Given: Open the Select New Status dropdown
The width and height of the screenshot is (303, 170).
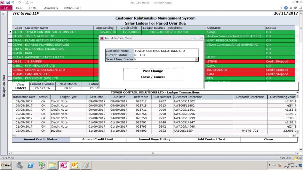Looking at the screenshot, I should [x=196, y=59].
